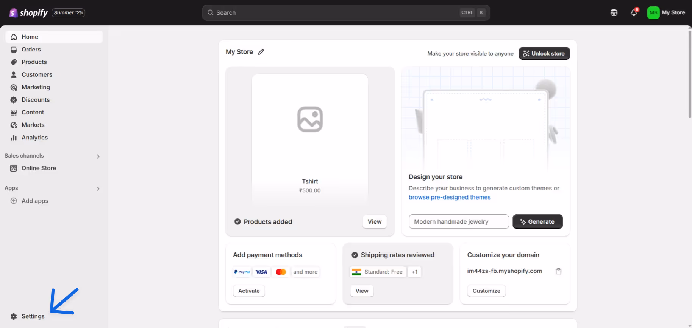Click the Discounts badge icon
Screen dimensions: 692x328
14,100
